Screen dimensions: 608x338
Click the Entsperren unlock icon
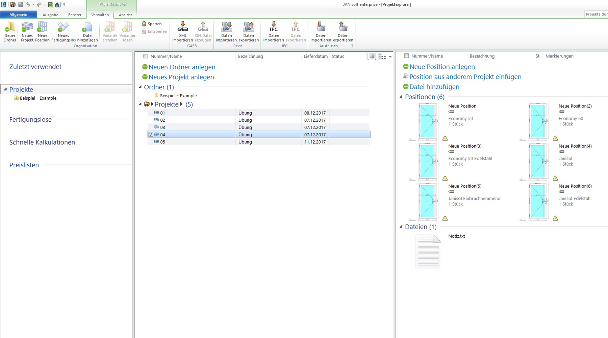tap(144, 31)
